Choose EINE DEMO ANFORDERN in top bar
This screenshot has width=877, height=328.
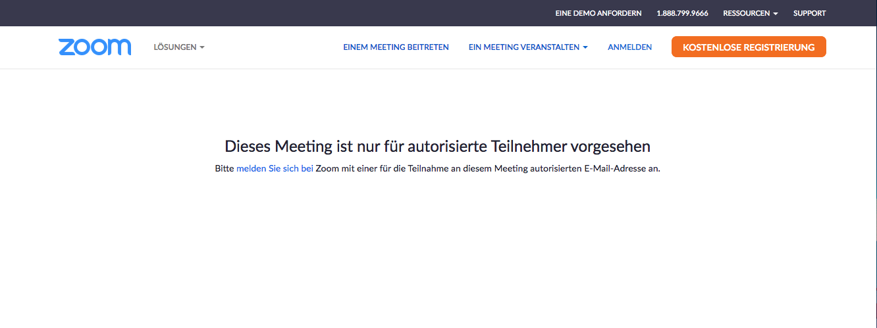click(598, 13)
